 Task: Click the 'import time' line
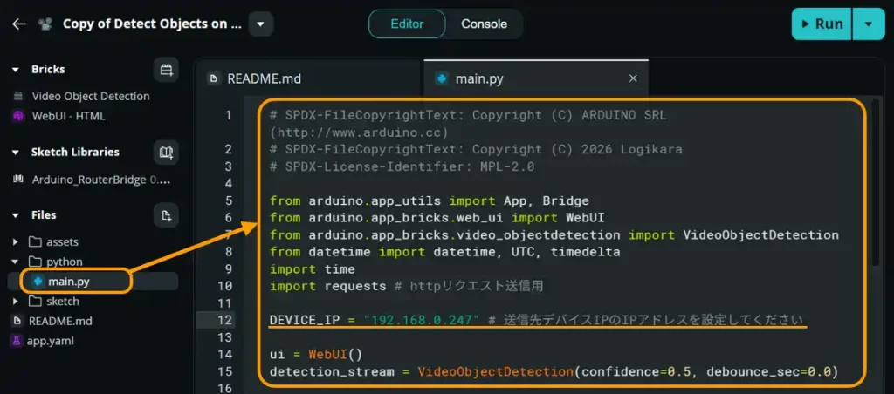(x=313, y=268)
